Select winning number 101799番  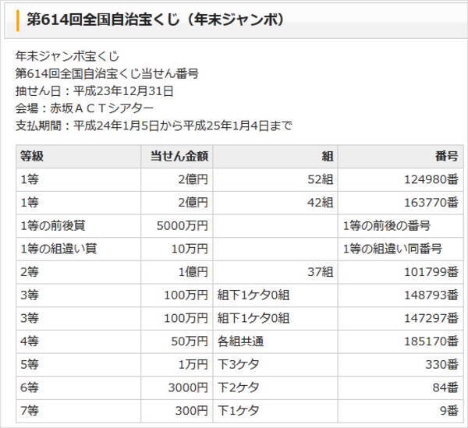click(x=428, y=272)
